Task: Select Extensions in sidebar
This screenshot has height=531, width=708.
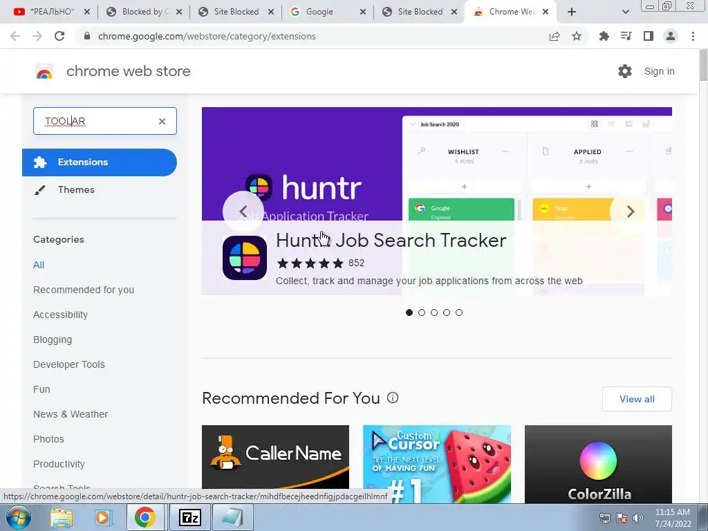Action: (100, 162)
